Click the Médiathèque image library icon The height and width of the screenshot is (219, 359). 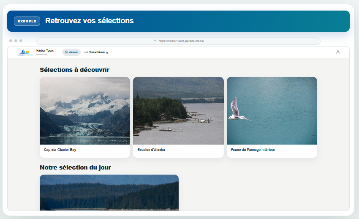tap(86, 52)
